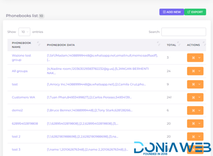Sort by Total column arrows

click(179, 43)
